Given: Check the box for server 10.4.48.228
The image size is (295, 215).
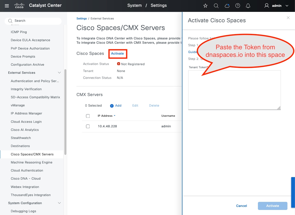Looking at the screenshot, I should pos(88,126).
